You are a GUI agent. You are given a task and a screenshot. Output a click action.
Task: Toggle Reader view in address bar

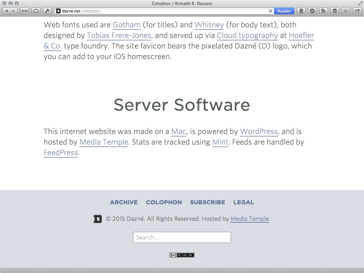point(284,11)
